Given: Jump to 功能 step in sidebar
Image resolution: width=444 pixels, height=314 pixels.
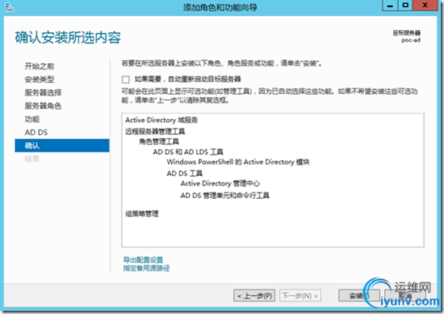Looking at the screenshot, I should 32,119.
